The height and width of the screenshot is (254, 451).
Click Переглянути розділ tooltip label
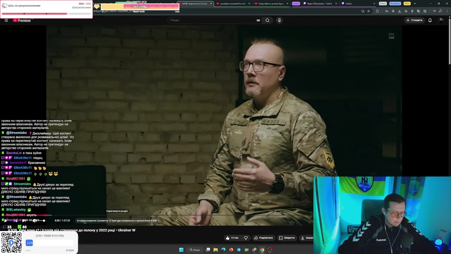117,211
